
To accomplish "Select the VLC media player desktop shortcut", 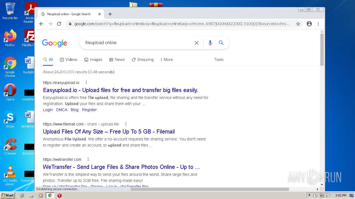I will (10, 175).
